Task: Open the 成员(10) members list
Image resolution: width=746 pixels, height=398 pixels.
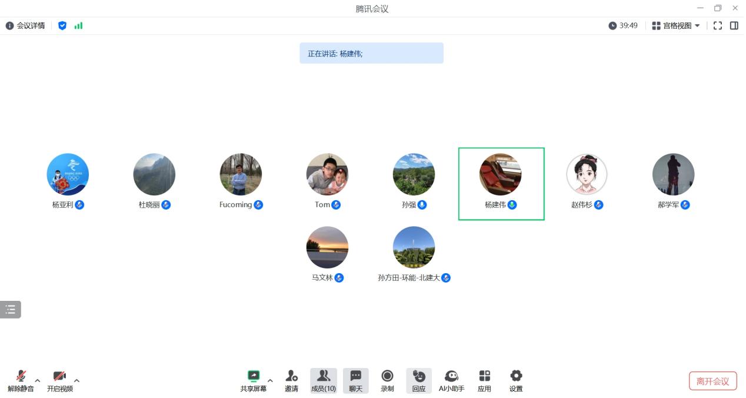Action: (x=323, y=380)
